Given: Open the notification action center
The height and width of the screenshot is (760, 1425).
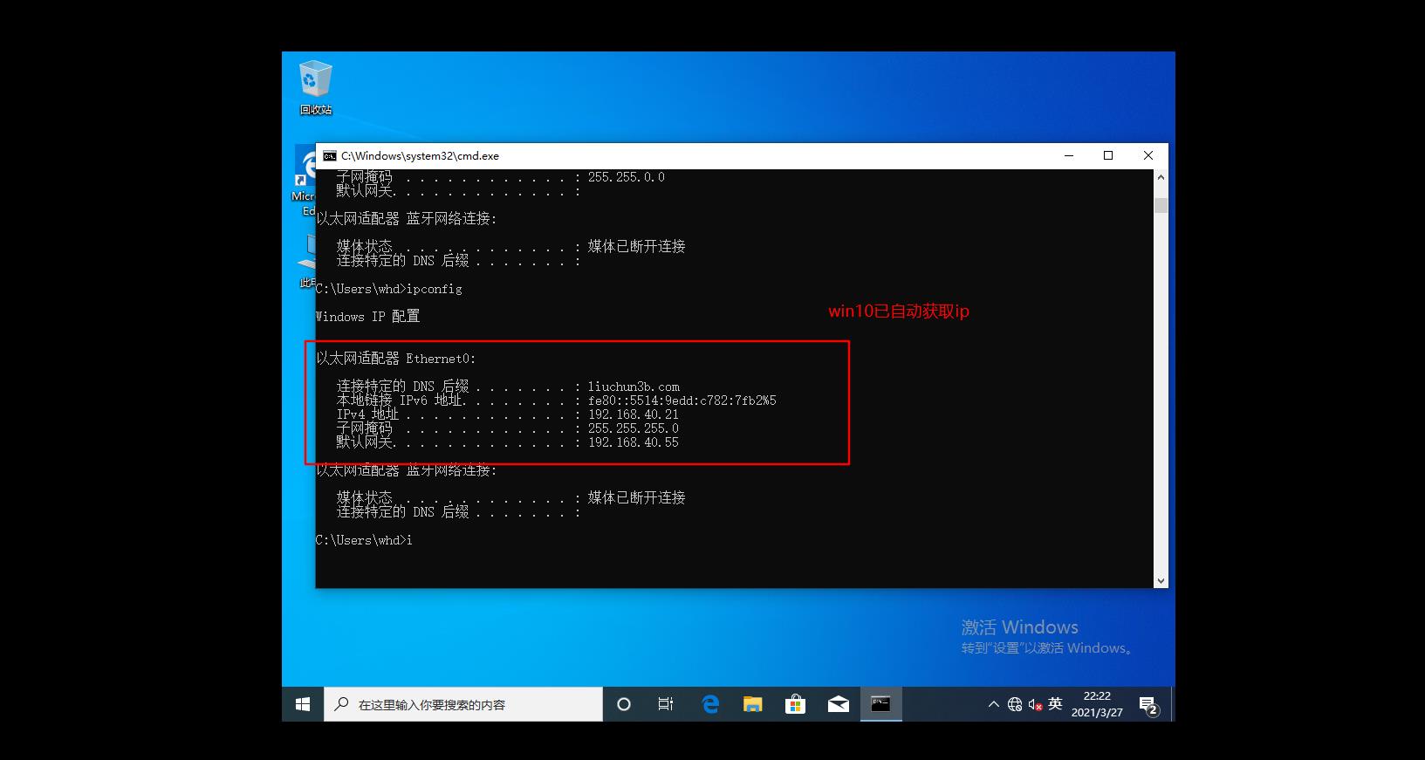Looking at the screenshot, I should pyautogui.click(x=1148, y=704).
